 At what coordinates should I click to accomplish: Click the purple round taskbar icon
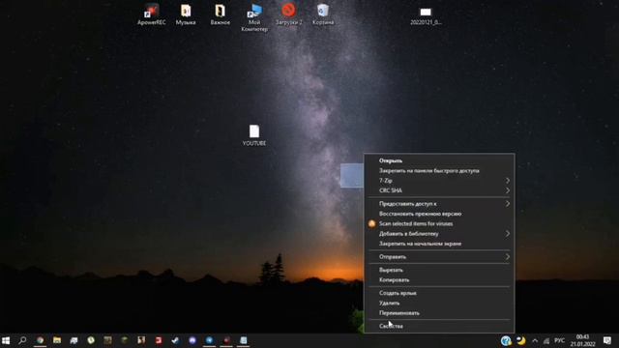(x=192, y=340)
